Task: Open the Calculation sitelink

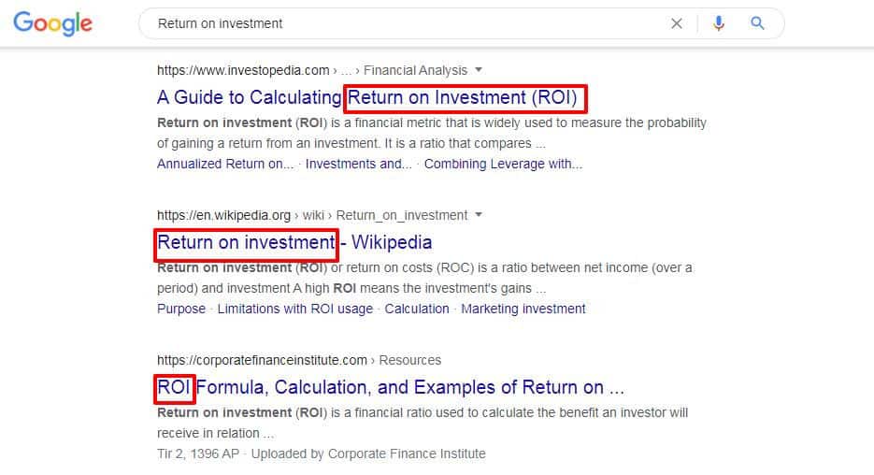Action: (x=417, y=309)
